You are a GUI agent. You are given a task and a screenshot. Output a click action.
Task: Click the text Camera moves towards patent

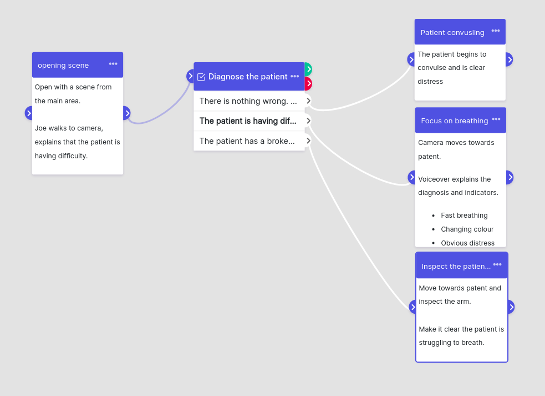[456, 149]
